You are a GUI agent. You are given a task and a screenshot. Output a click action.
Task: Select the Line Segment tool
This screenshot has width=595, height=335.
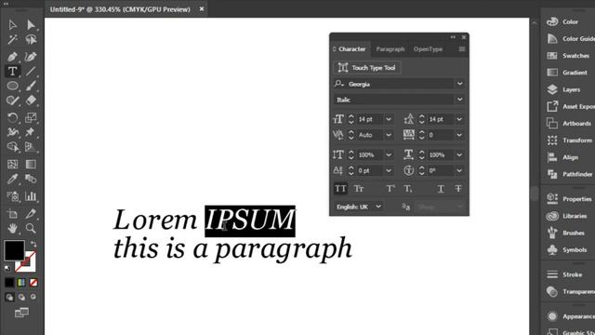click(x=31, y=71)
